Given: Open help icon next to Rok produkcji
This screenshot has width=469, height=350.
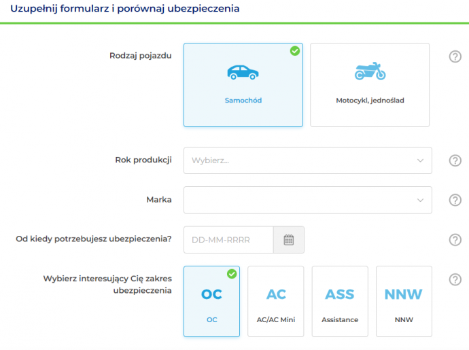Looking at the screenshot, I should [x=455, y=160].
